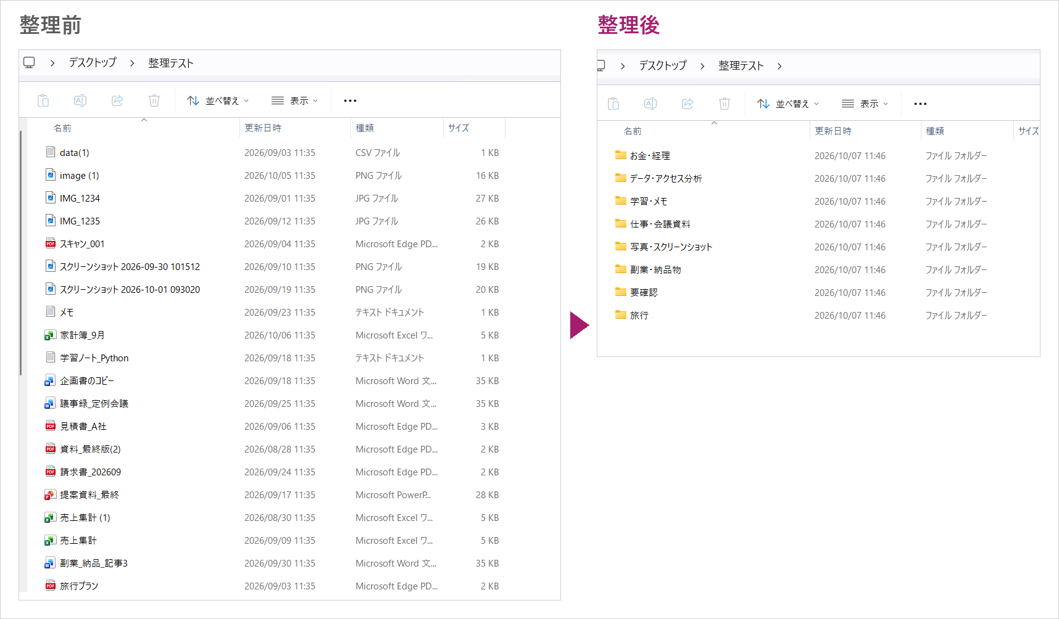
Task: Select file 副業_納品_記事3
Action: 94,563
